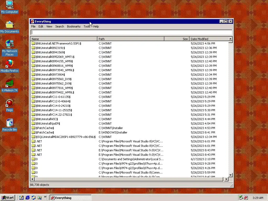Select $NtUninstallKB979402_WM9L$ entry
The height and width of the screenshot is (201, 268).
tap(55, 92)
